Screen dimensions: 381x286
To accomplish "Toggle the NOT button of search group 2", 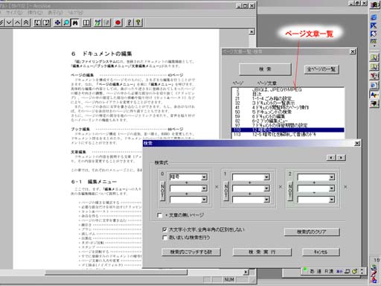I will point(290,191).
